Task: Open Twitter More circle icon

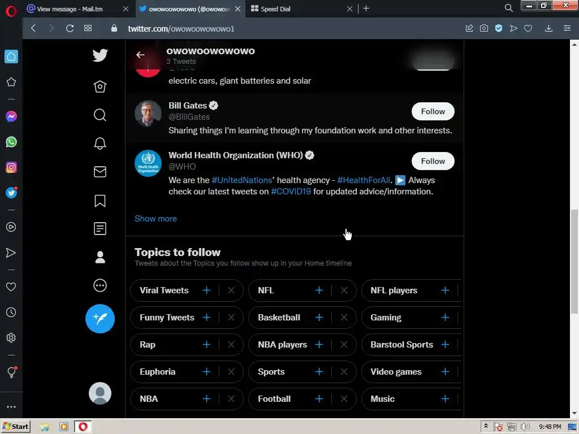Action: (100, 285)
